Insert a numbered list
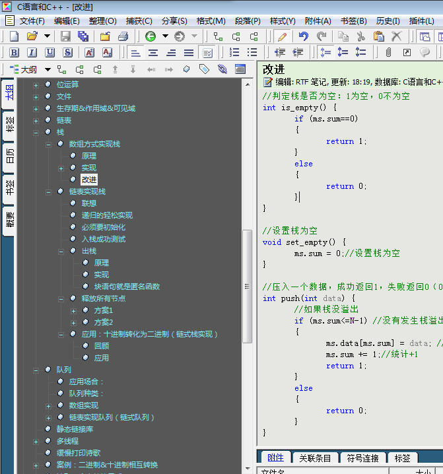443x474 pixels. 234,53
